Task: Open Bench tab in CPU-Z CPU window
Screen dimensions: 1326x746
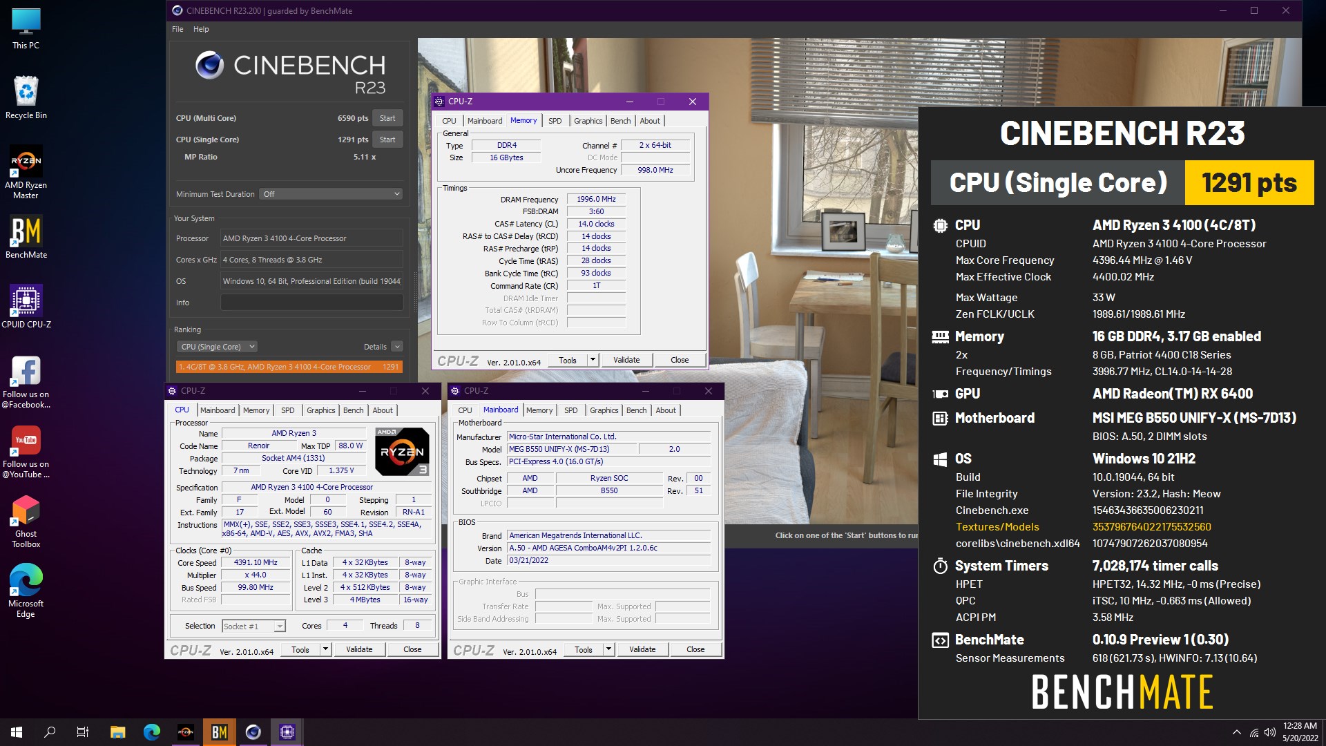Action: coord(354,410)
